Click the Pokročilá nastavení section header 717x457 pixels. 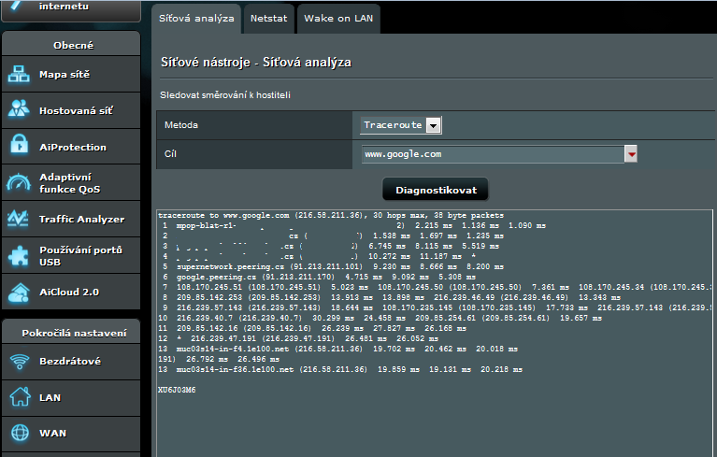click(x=71, y=333)
